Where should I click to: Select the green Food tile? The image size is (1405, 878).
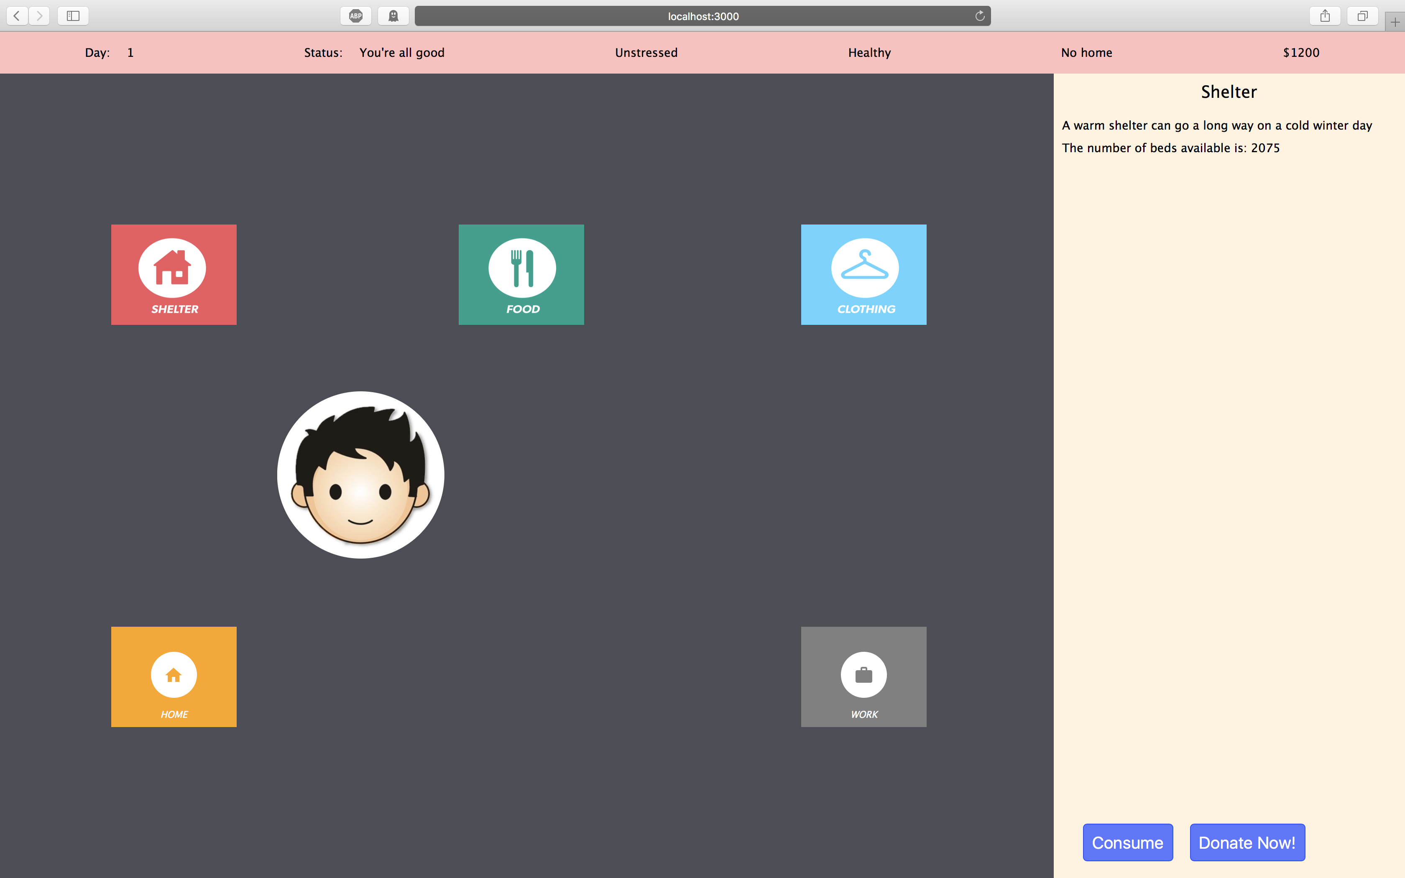[521, 274]
